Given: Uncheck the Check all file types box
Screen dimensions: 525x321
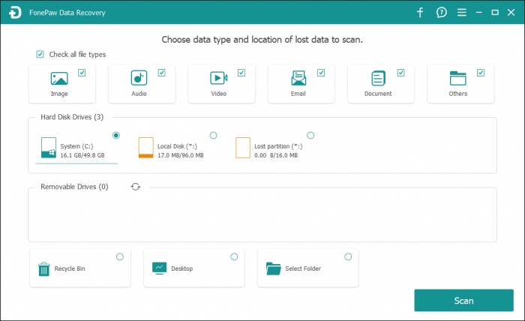Looking at the screenshot, I should pos(40,55).
